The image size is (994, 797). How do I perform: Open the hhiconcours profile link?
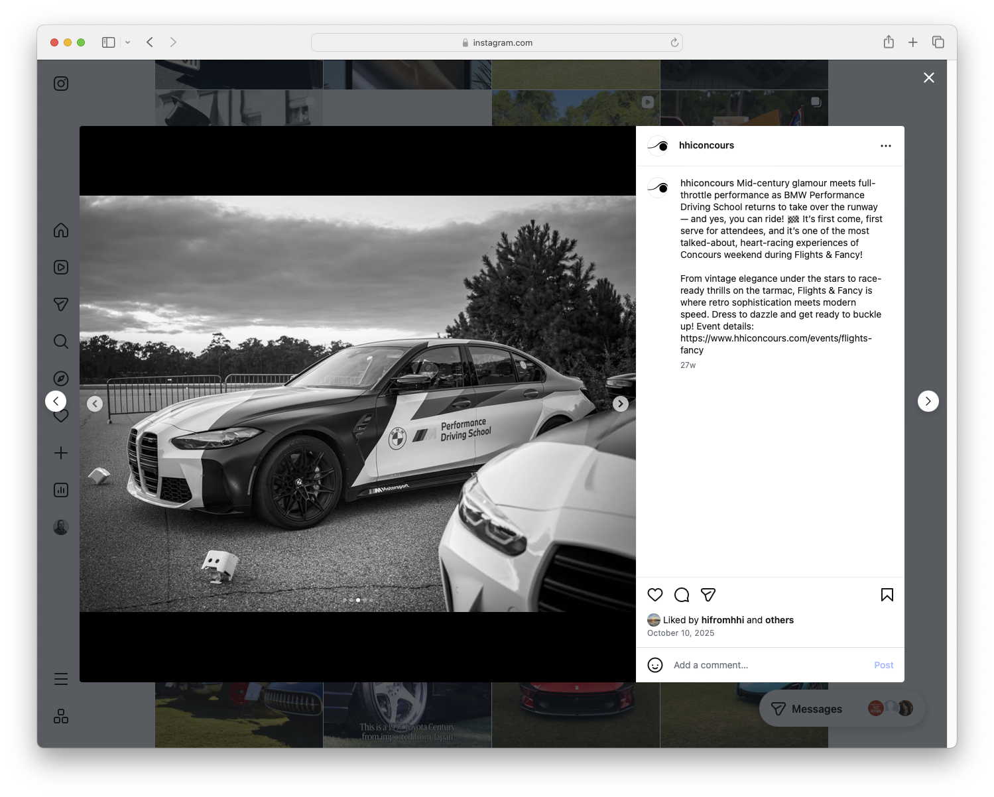[706, 145]
